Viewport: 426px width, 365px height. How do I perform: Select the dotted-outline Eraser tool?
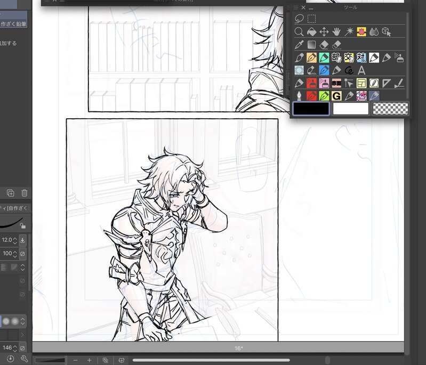(336, 45)
